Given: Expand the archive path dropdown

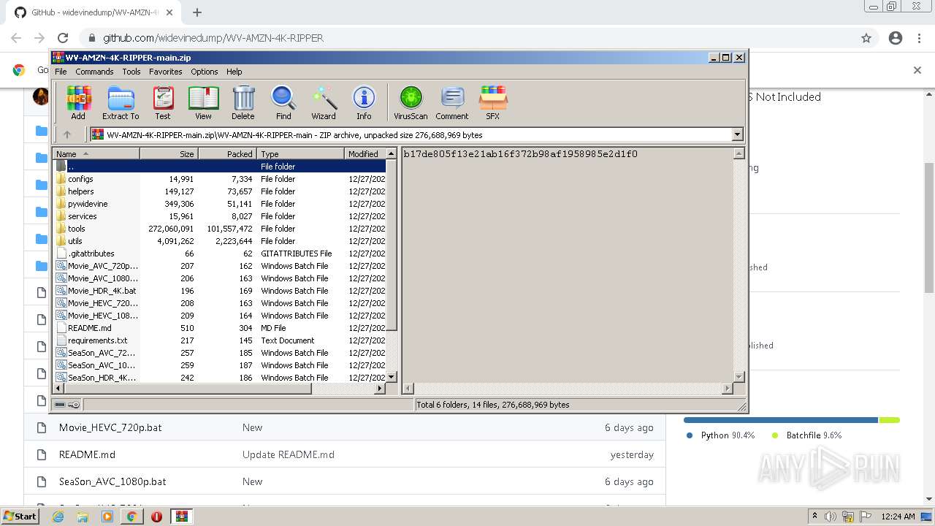Looking at the screenshot, I should pyautogui.click(x=737, y=134).
